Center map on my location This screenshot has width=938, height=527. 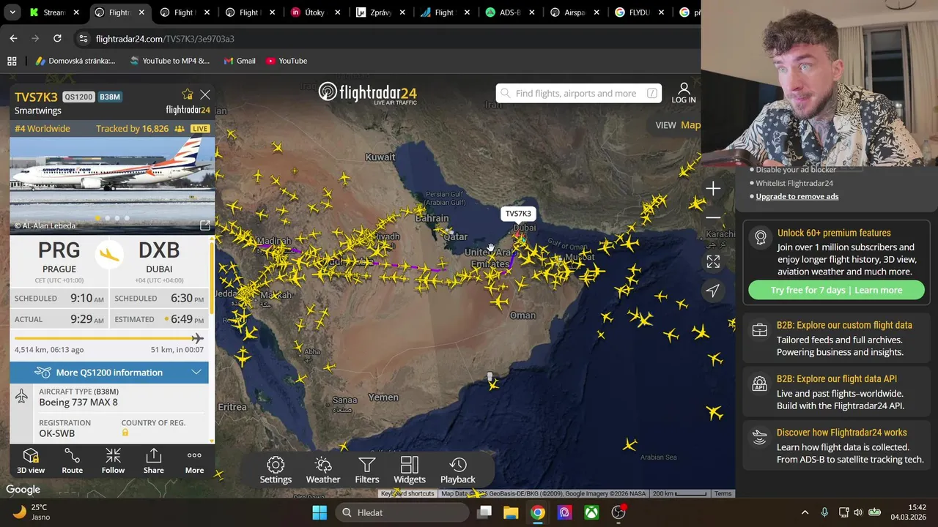[x=713, y=291]
